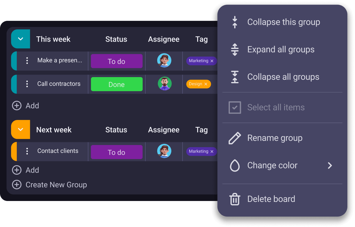The image size is (355, 227).
Task: Click the Create New Group link
Action: (56, 184)
